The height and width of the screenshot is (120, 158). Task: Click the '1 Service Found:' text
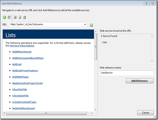[x=109, y=36]
